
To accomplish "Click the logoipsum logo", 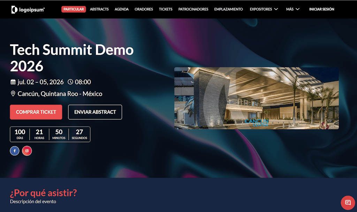I will (x=28, y=9).
